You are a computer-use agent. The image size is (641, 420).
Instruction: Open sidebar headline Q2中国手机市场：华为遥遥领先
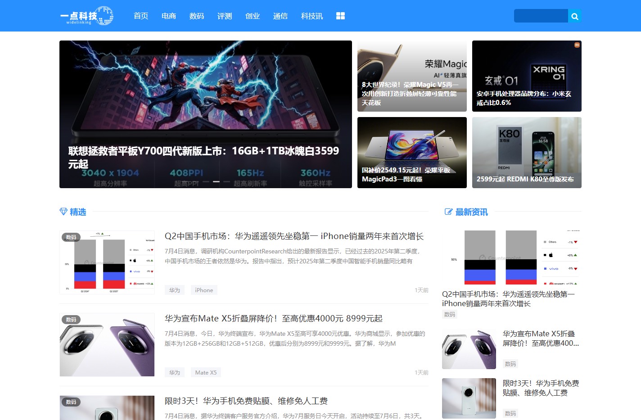click(508, 299)
